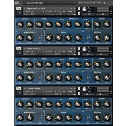
Task: Mute the Neptune Brass ARP instrument
Action: [79, 14]
